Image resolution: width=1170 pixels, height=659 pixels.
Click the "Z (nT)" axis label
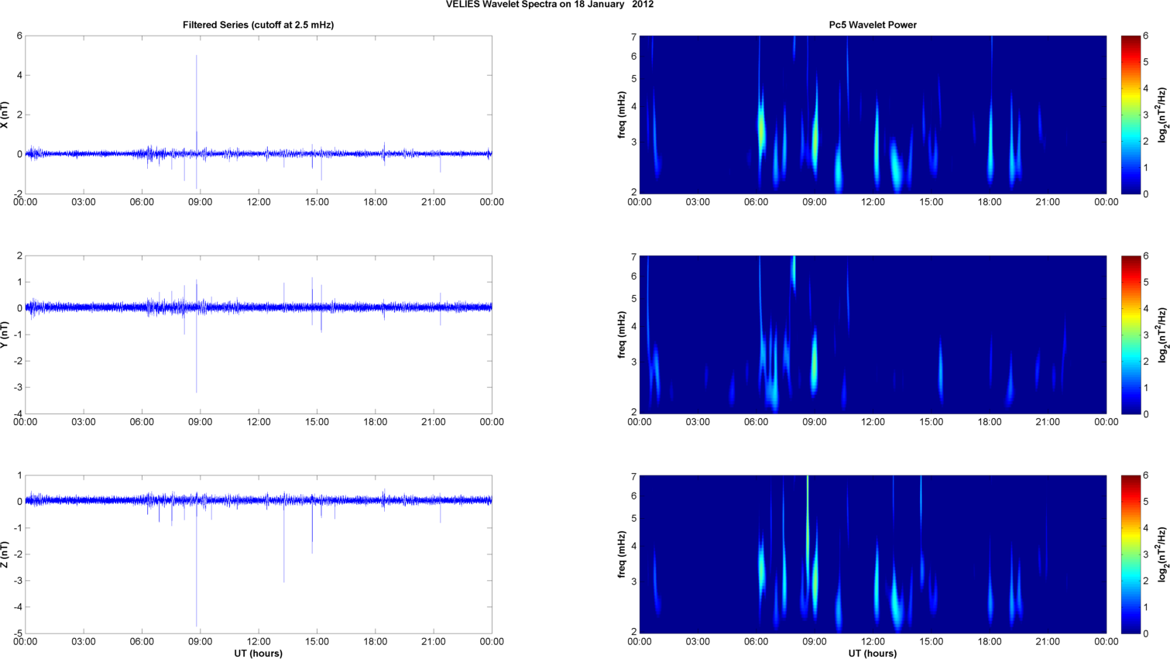tap(5, 554)
